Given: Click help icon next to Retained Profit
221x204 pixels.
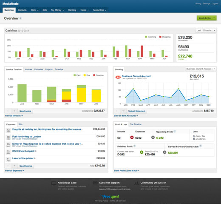Looking at the screenshot, I should coord(135,146).
